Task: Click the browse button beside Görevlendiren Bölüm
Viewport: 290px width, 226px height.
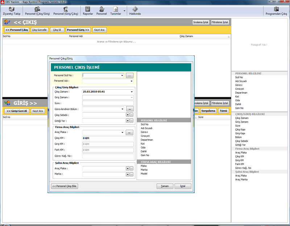Action: (x=130, y=109)
